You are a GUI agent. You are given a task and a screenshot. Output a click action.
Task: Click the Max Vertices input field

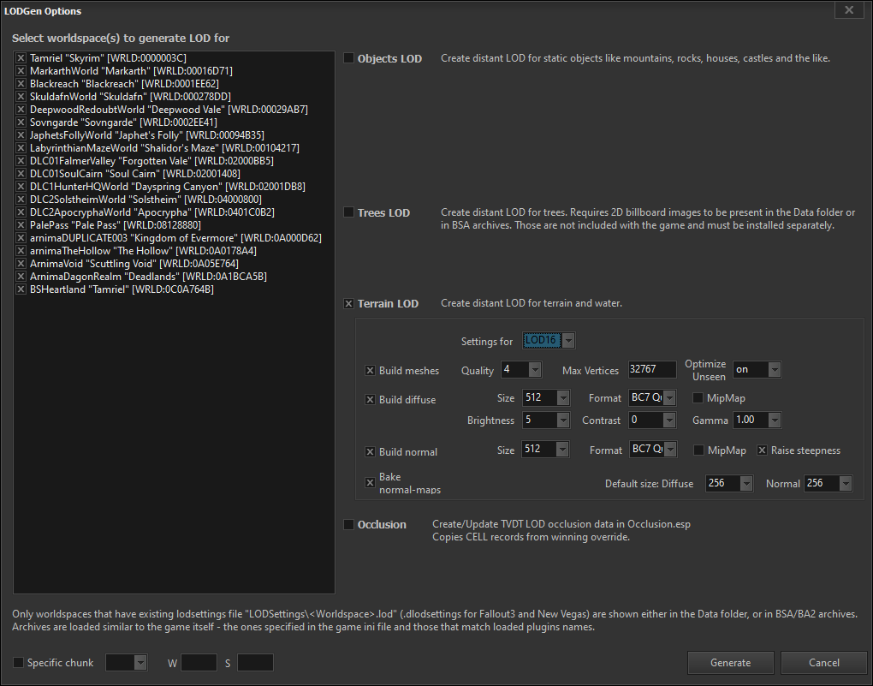tap(652, 369)
